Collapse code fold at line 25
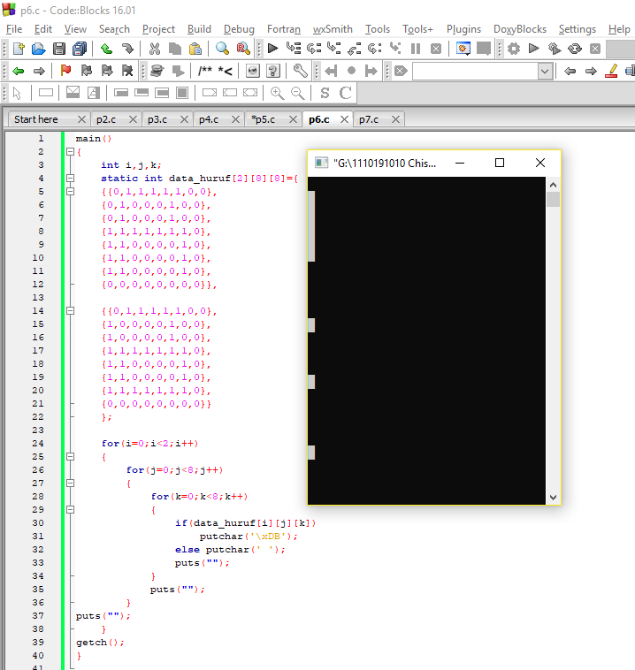635x670 pixels. point(70,456)
